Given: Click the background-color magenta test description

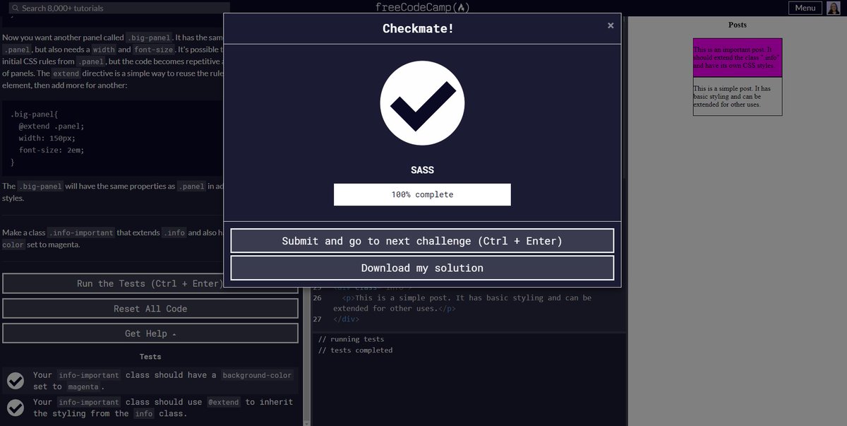Looking at the screenshot, I should tap(162, 381).
